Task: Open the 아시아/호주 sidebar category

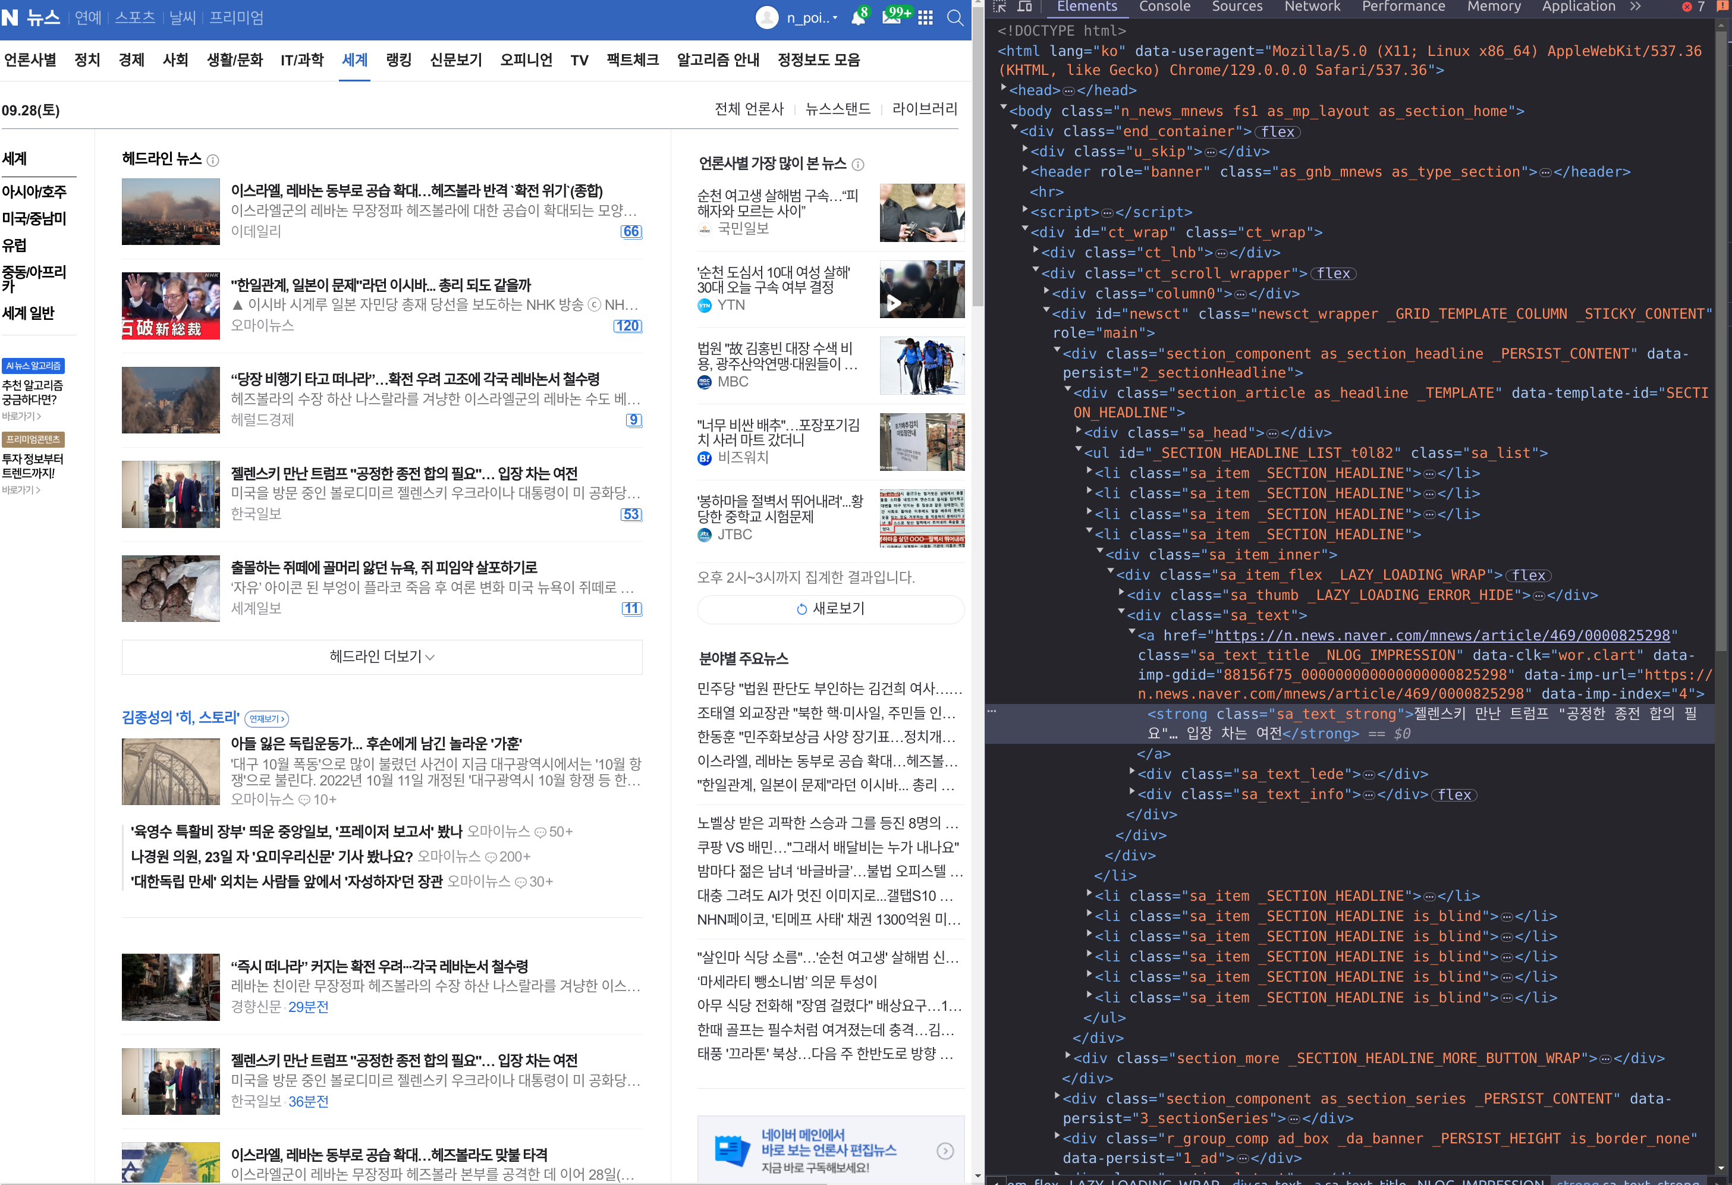Action: coord(34,192)
